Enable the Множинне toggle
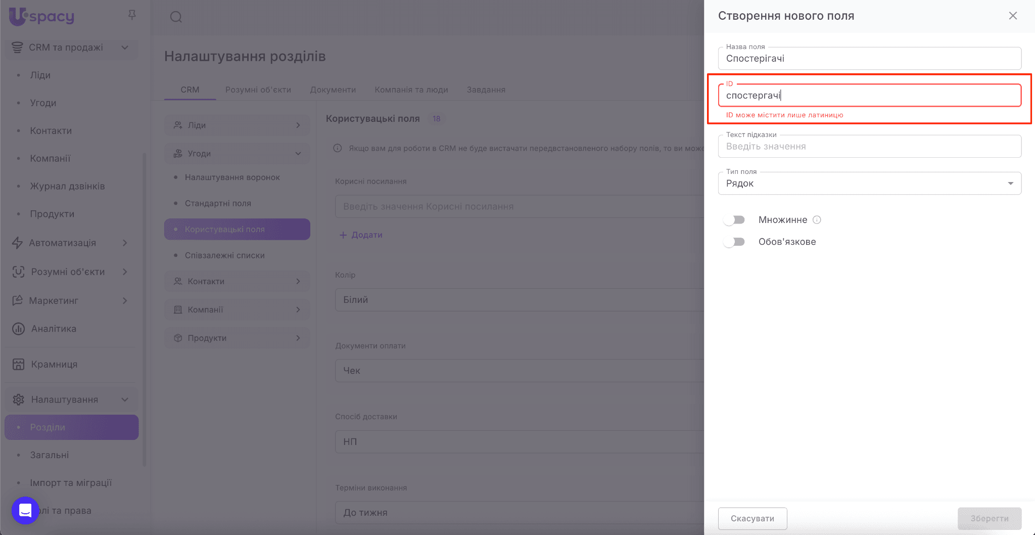The image size is (1035, 535). tap(734, 220)
